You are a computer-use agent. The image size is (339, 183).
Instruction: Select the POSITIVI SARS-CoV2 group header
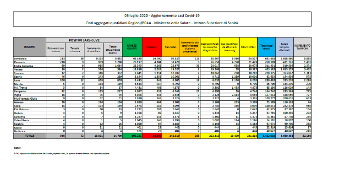point(84,41)
